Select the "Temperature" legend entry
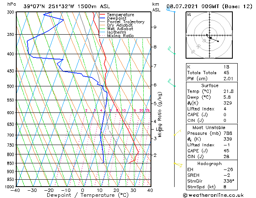This screenshot has height=198, width=256. tap(120, 15)
